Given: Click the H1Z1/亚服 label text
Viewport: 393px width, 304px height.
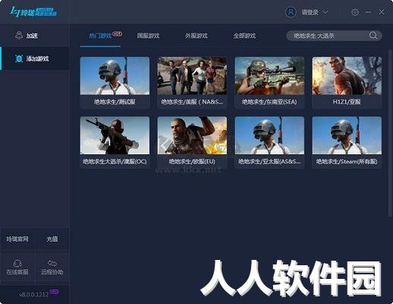Looking at the screenshot, I should [347, 102].
